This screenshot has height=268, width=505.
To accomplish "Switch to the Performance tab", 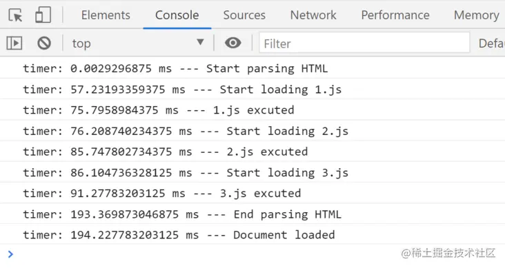I will pyautogui.click(x=395, y=15).
